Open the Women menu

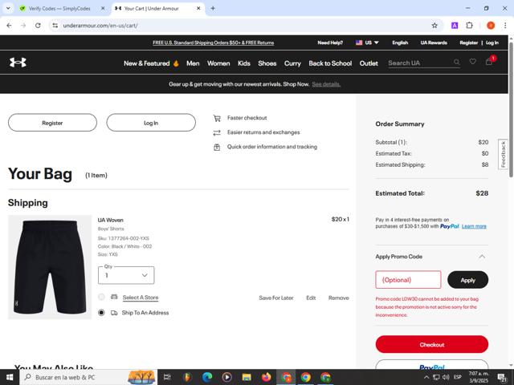tap(218, 63)
